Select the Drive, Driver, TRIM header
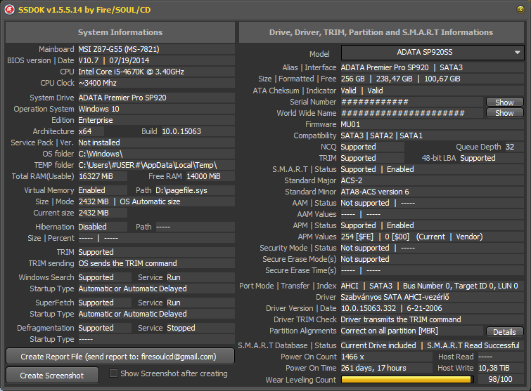The image size is (531, 391). pyautogui.click(x=381, y=32)
